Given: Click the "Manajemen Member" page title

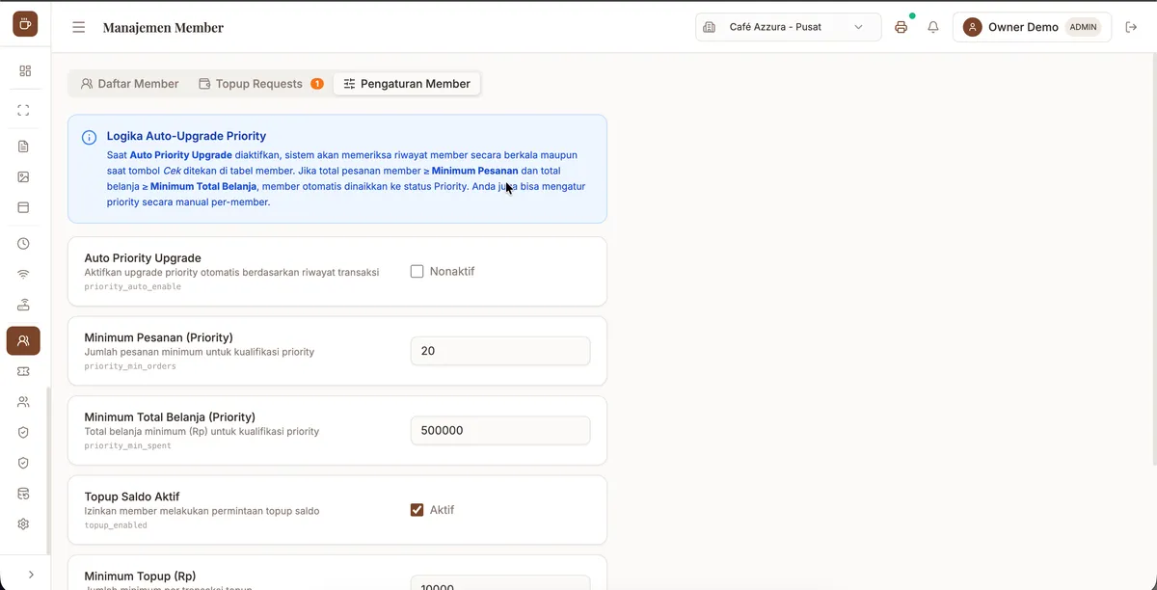Looking at the screenshot, I should pos(163,27).
